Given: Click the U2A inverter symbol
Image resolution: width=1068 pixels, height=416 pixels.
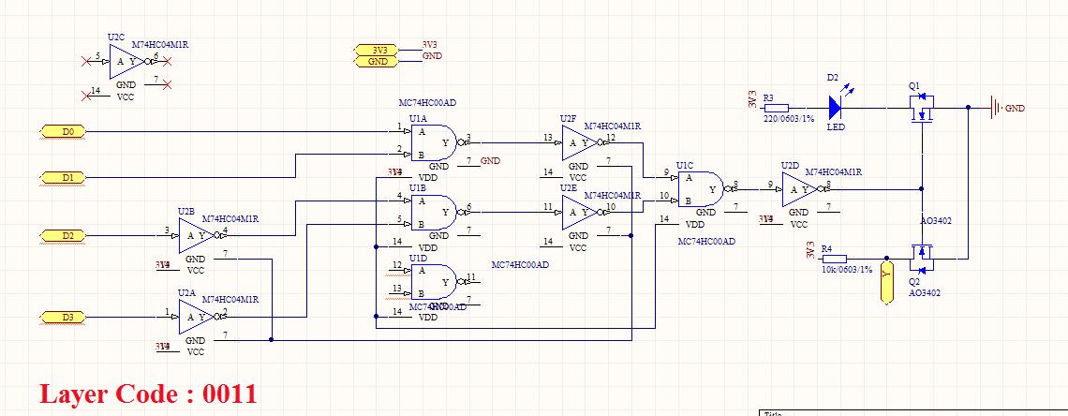Looking at the screenshot, I should point(194,317).
